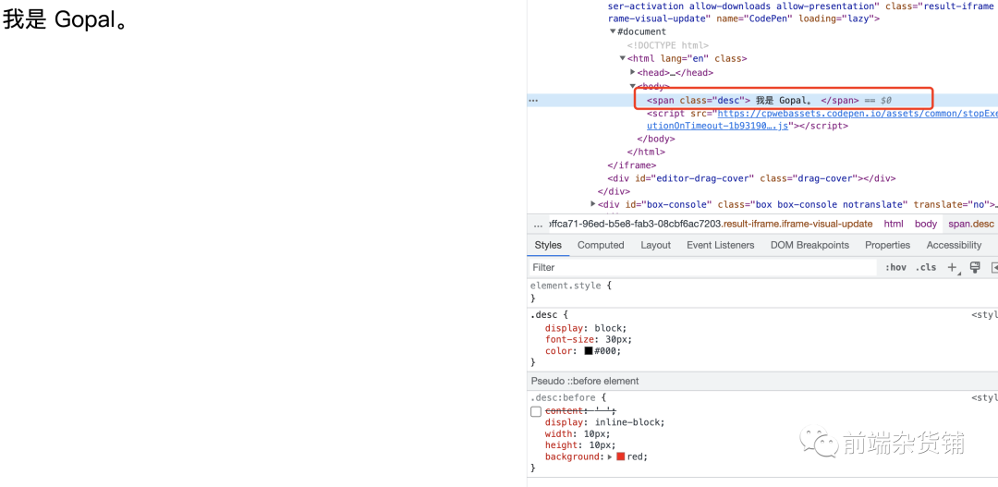Open the rendering emulation paintbrush icon
998x487 pixels.
pos(975,267)
